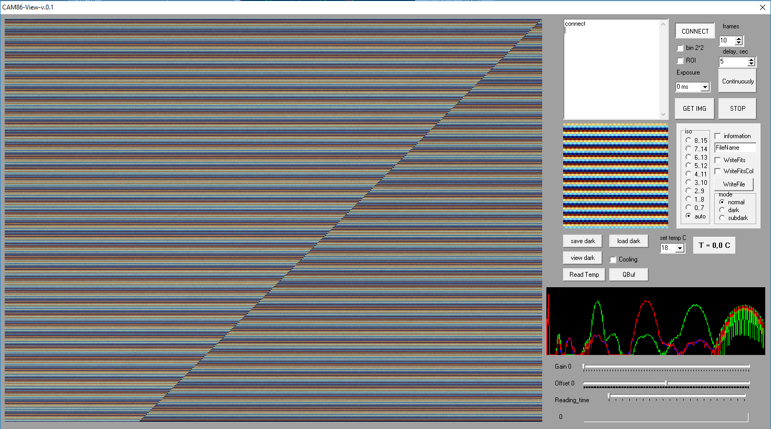
Task: Check the WriteFits option
Action: [717, 160]
